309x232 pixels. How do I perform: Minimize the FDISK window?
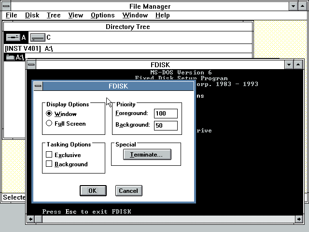[289, 64]
